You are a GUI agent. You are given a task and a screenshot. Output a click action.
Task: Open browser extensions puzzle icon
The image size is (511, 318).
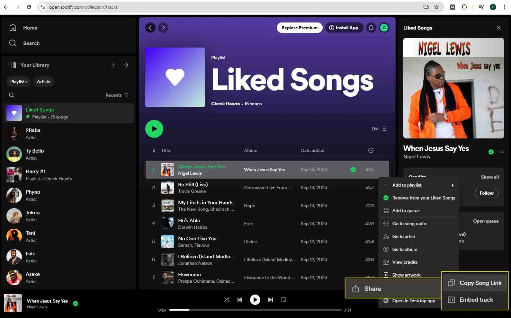click(464, 7)
